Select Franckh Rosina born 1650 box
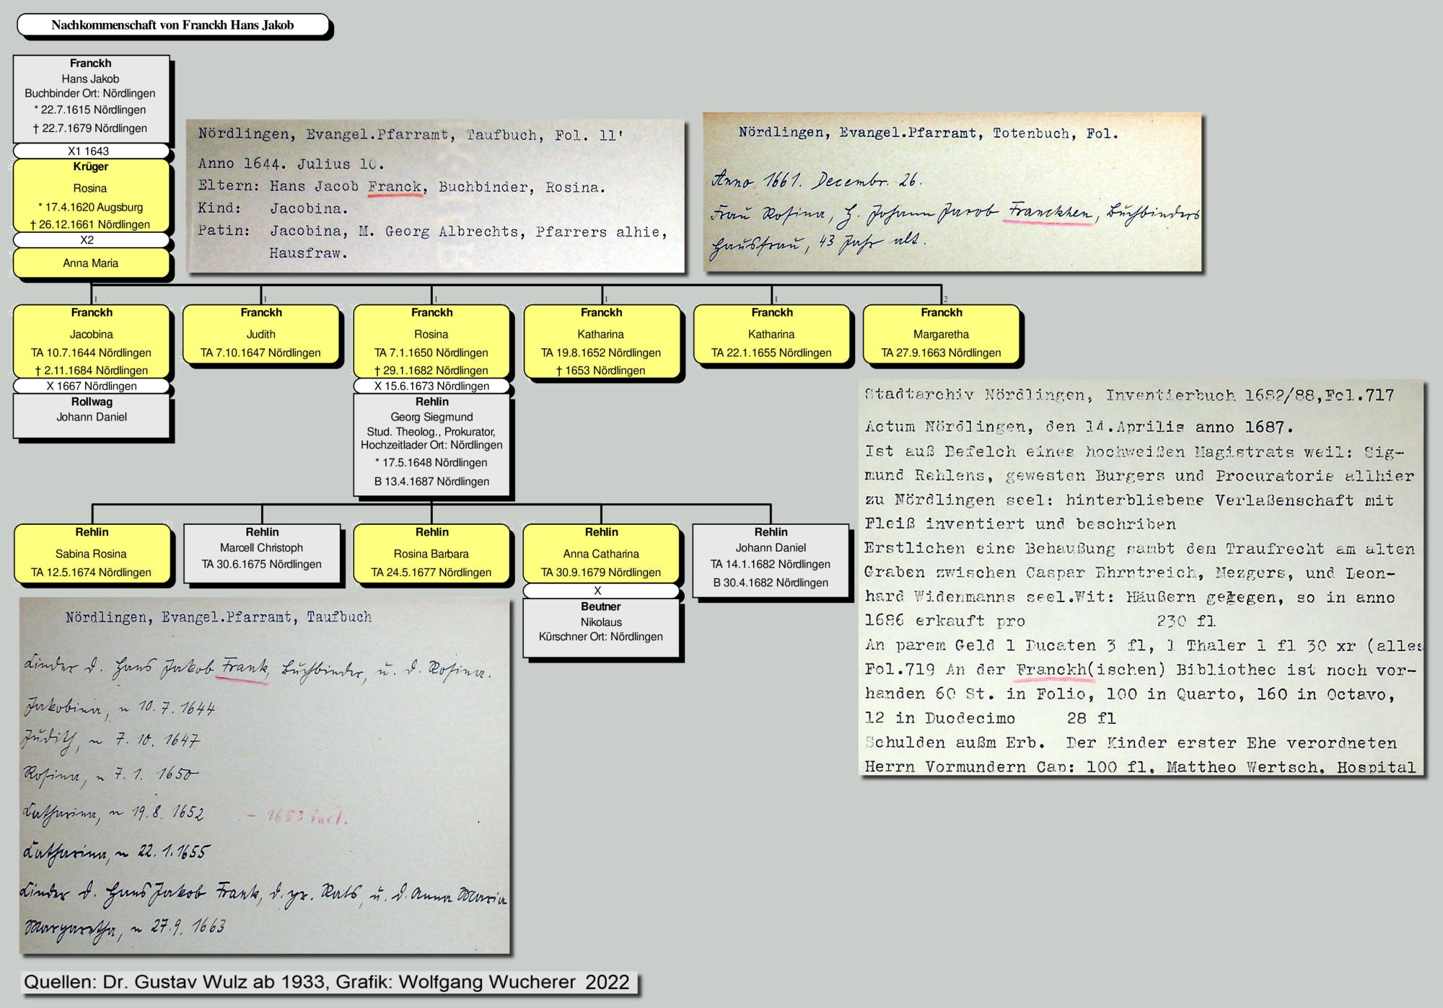Viewport: 1443px width, 1008px height. (431, 342)
